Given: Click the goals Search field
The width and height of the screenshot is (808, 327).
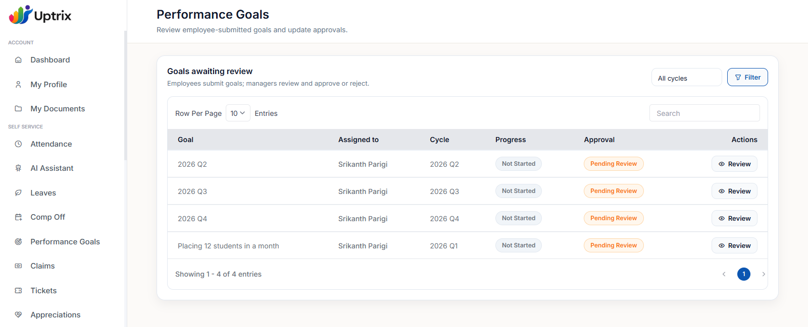Looking at the screenshot, I should coord(704,113).
